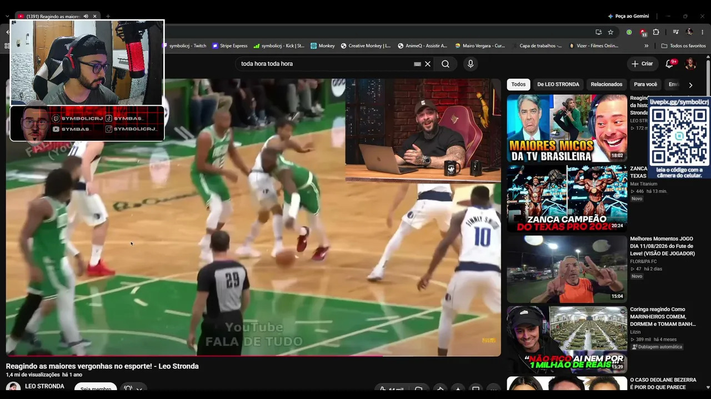
Task: Mute the tab using its speaker icon
Action: pos(86,17)
